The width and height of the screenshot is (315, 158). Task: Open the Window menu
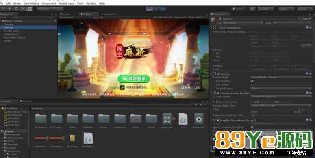click(x=91, y=4)
